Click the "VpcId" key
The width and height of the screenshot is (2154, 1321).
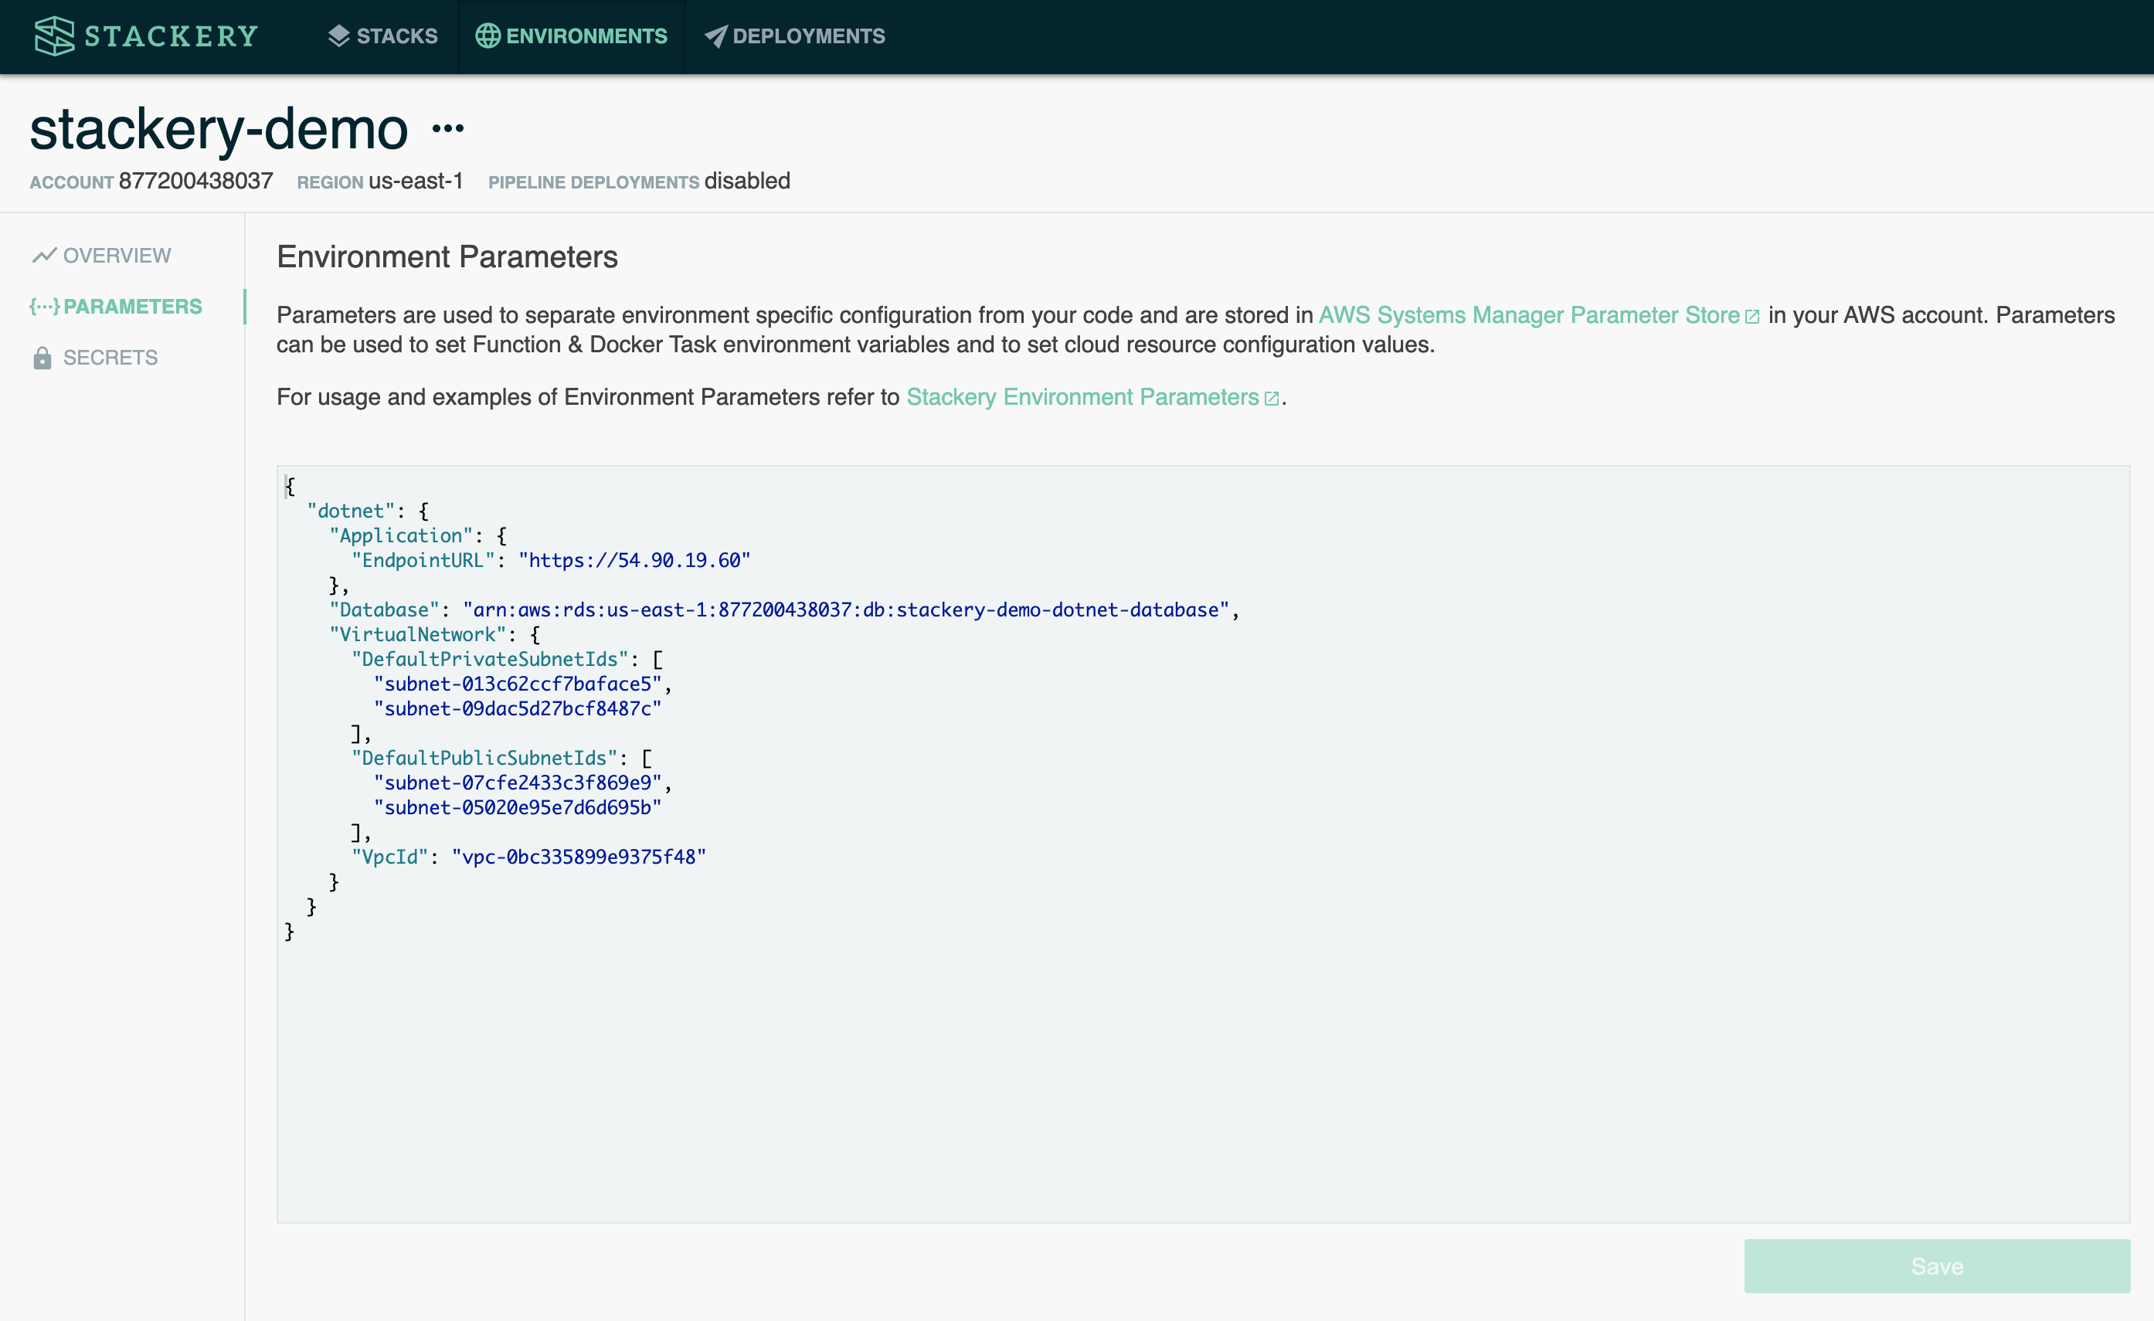click(390, 857)
